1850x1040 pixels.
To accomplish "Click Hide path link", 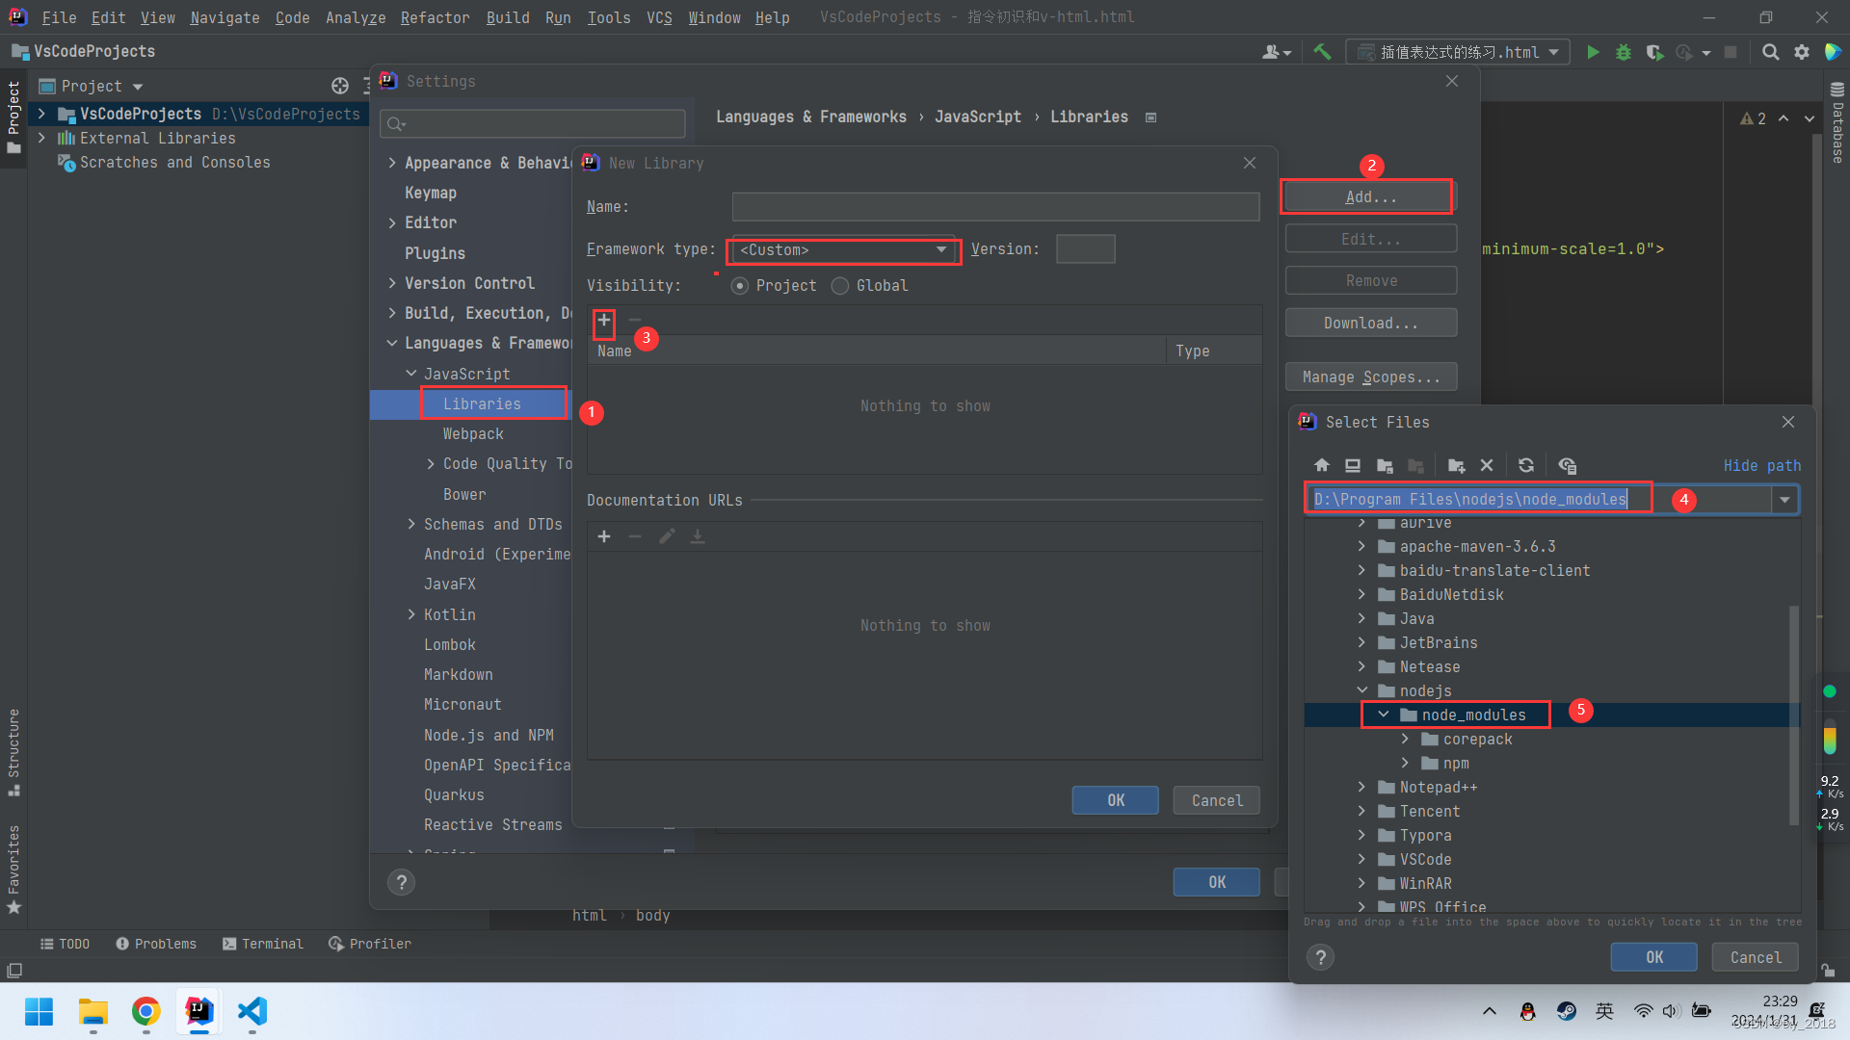I will (1761, 465).
